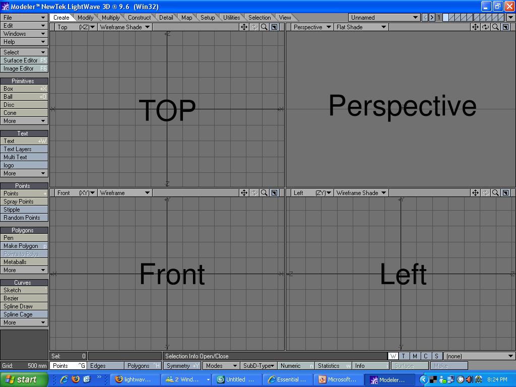
Task: Select the T texture map button
Action: click(404, 356)
